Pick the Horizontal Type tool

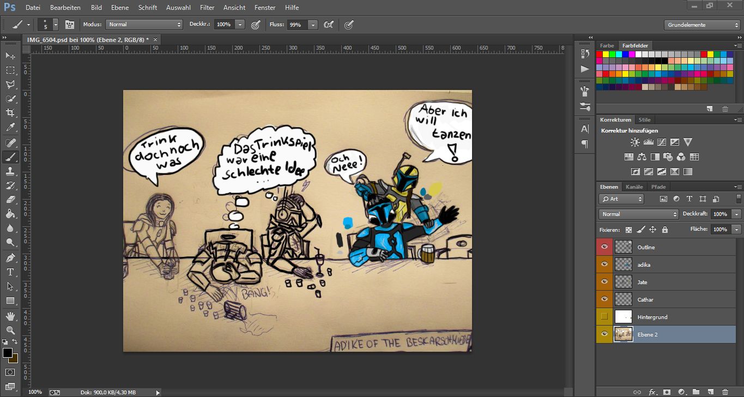coord(10,272)
